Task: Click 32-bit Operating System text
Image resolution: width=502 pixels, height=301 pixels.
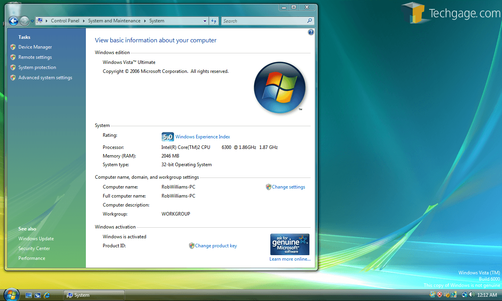Action: pyautogui.click(x=187, y=165)
